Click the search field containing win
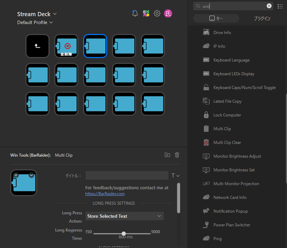 [x=233, y=6]
